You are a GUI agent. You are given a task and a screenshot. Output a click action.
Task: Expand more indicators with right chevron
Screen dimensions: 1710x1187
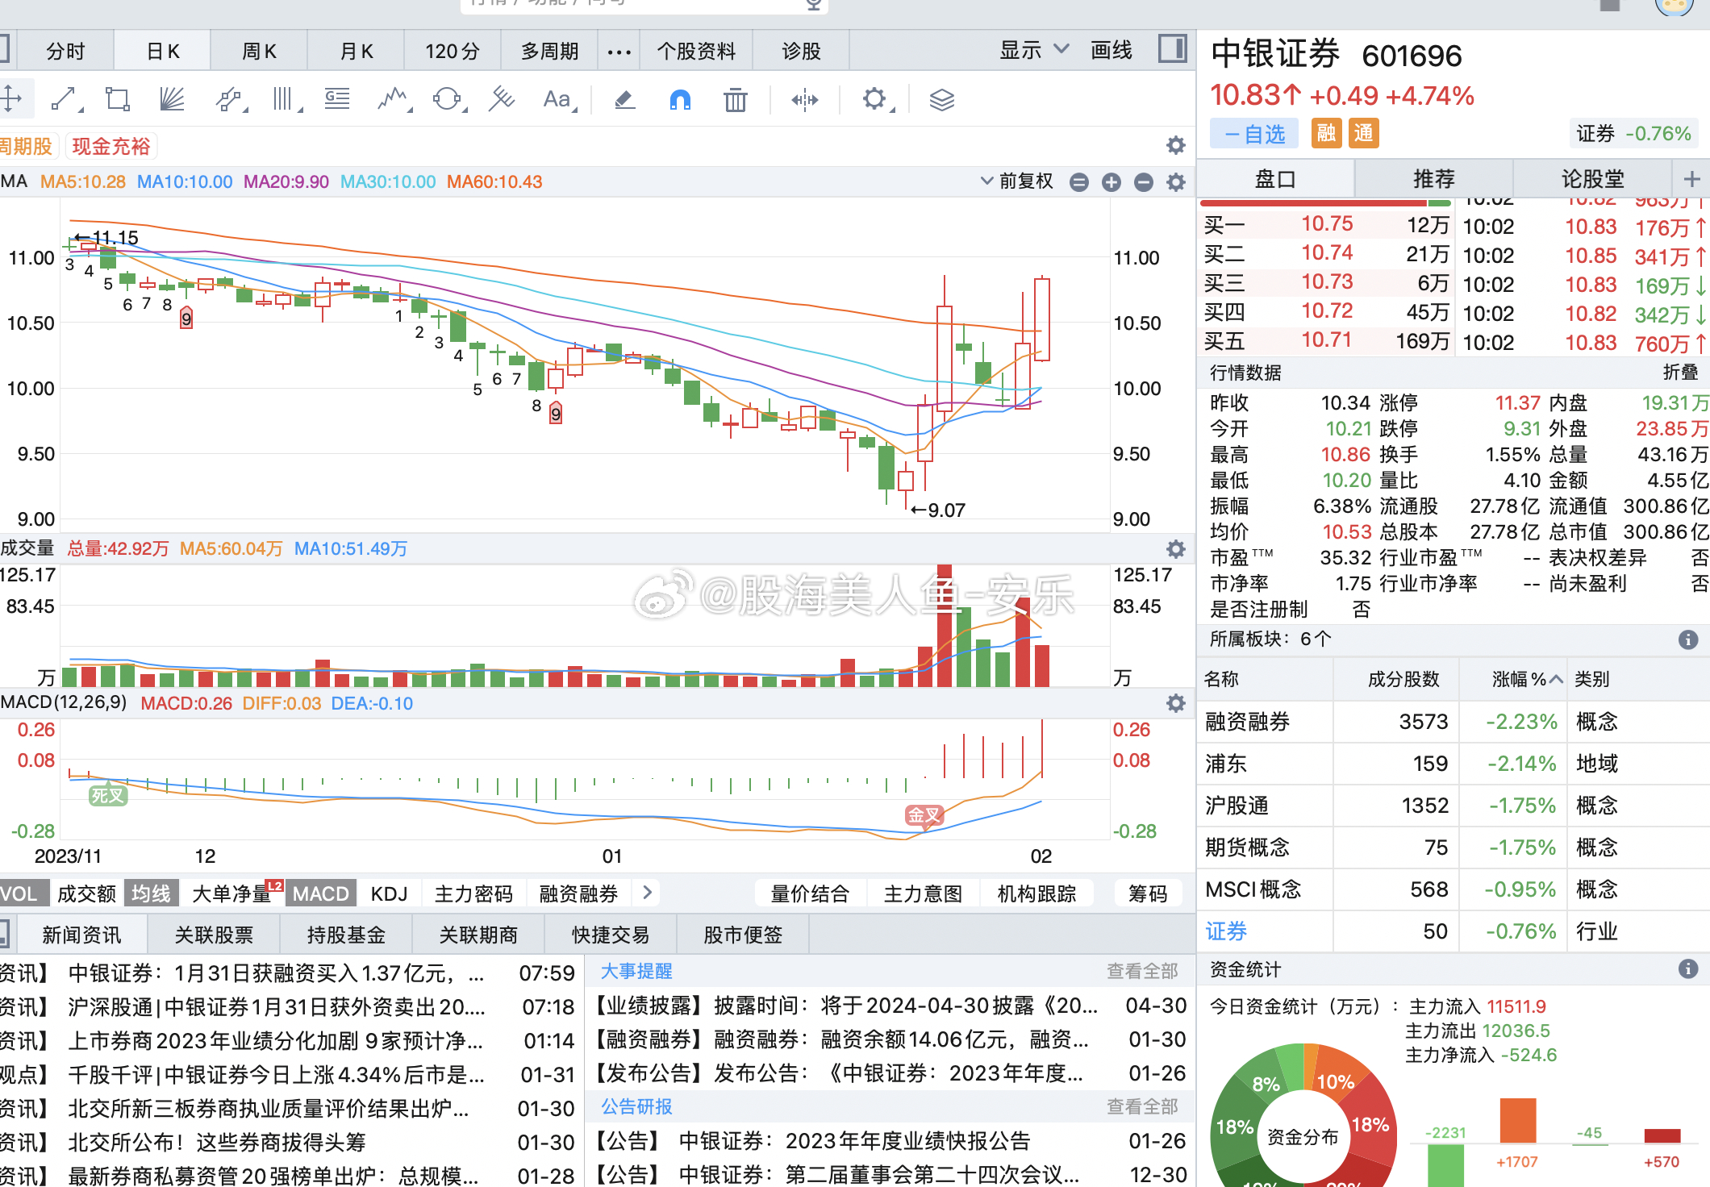point(647,892)
